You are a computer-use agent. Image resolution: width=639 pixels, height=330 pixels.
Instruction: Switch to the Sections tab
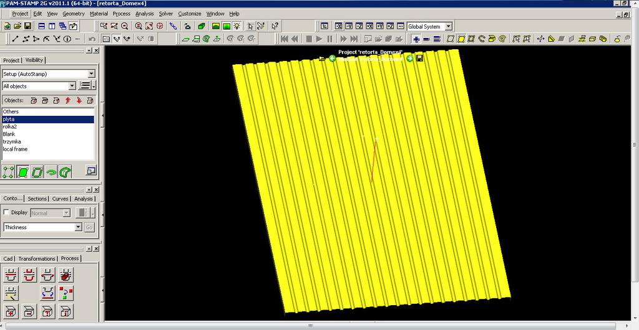[x=37, y=199]
